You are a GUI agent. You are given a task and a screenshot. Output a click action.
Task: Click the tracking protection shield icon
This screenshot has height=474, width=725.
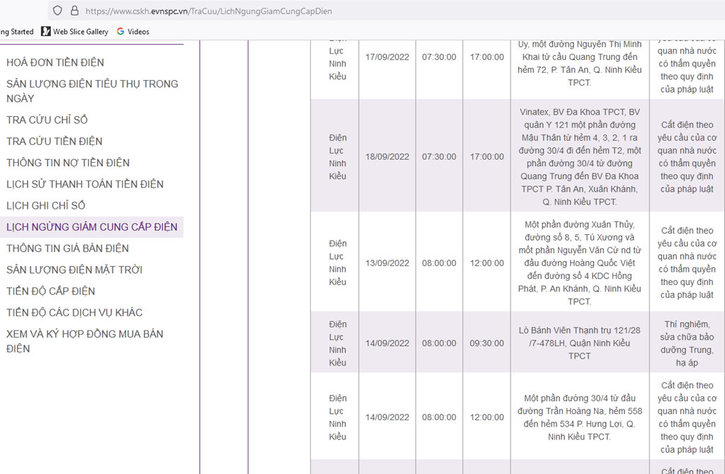coord(57,11)
